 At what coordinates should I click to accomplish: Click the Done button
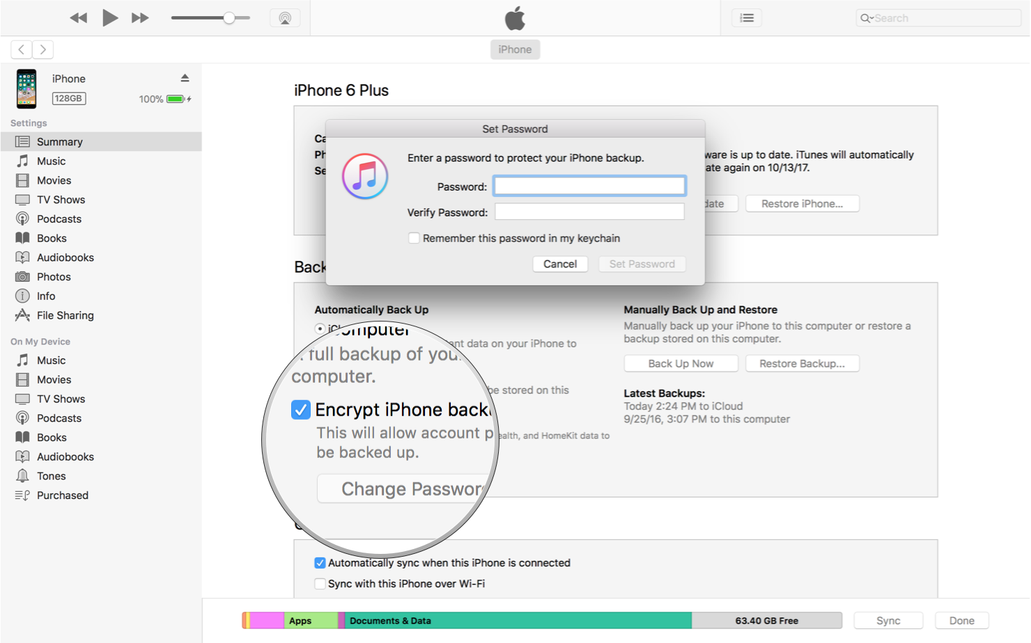(961, 621)
